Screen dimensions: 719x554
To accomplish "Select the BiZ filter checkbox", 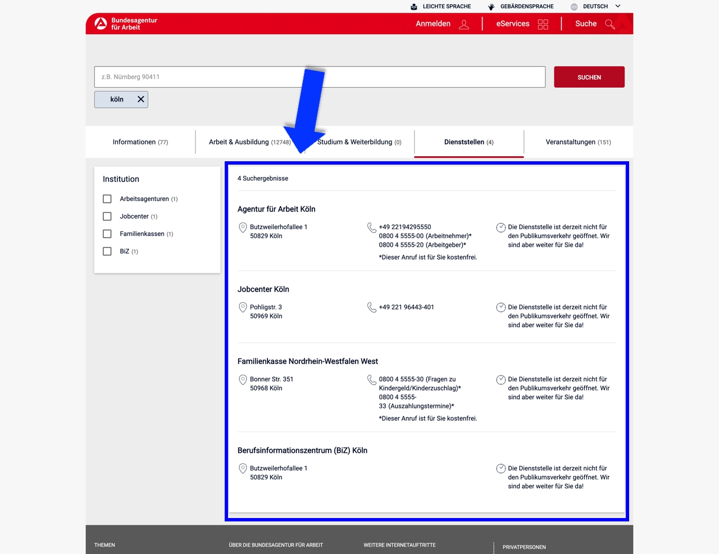I will tap(107, 251).
